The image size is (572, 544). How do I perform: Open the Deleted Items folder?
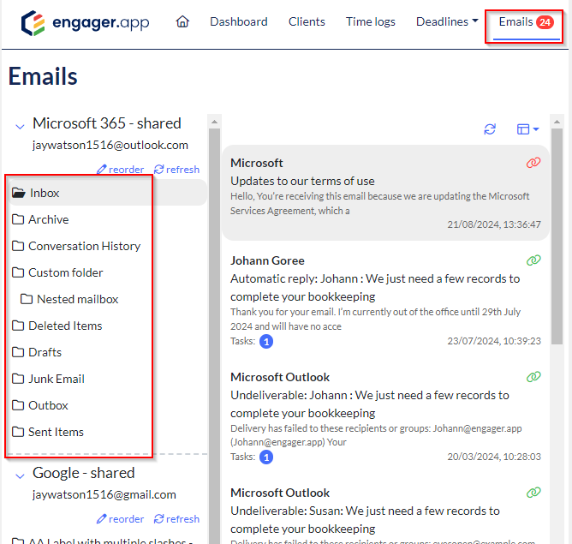pos(57,326)
